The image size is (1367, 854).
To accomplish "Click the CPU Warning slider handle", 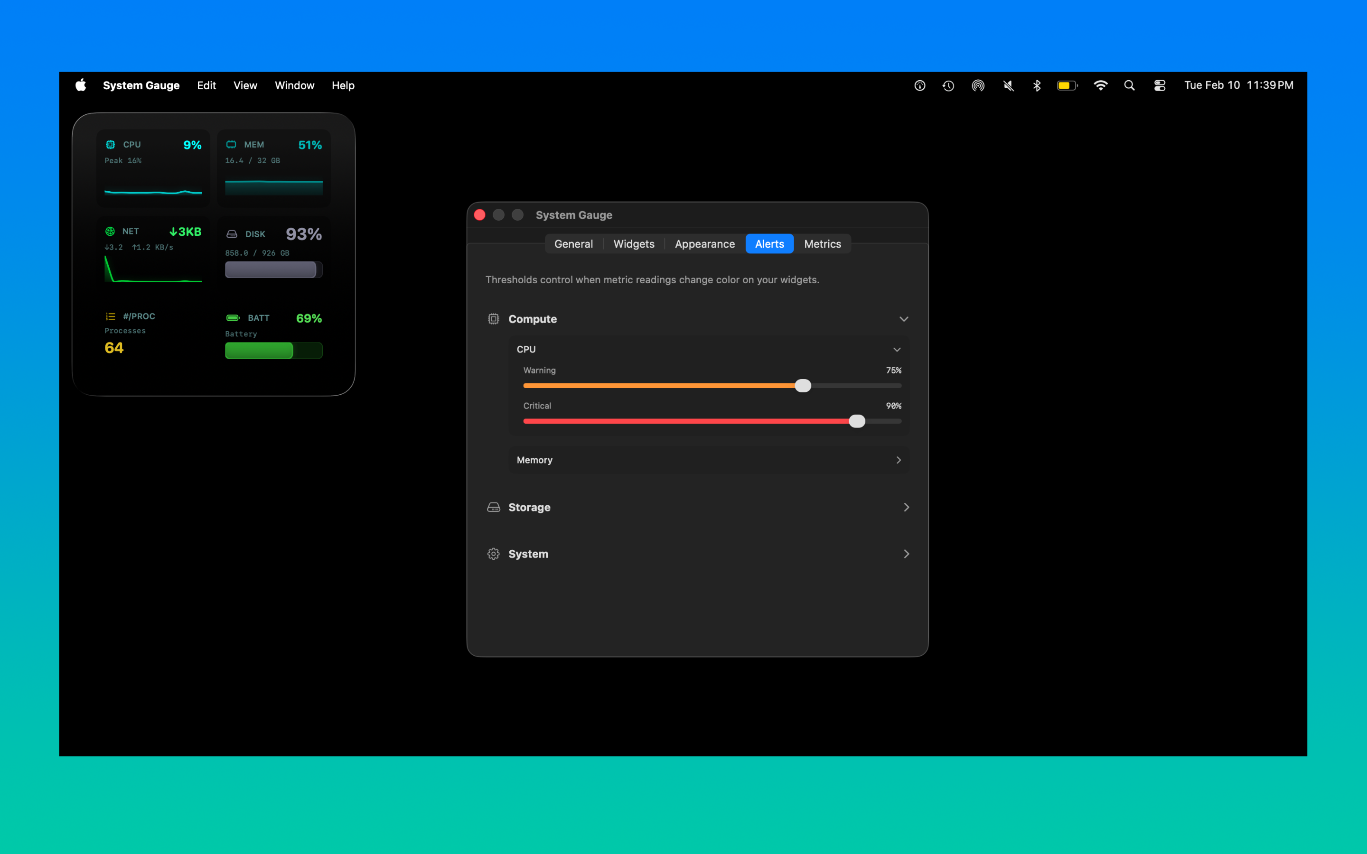I will point(803,386).
